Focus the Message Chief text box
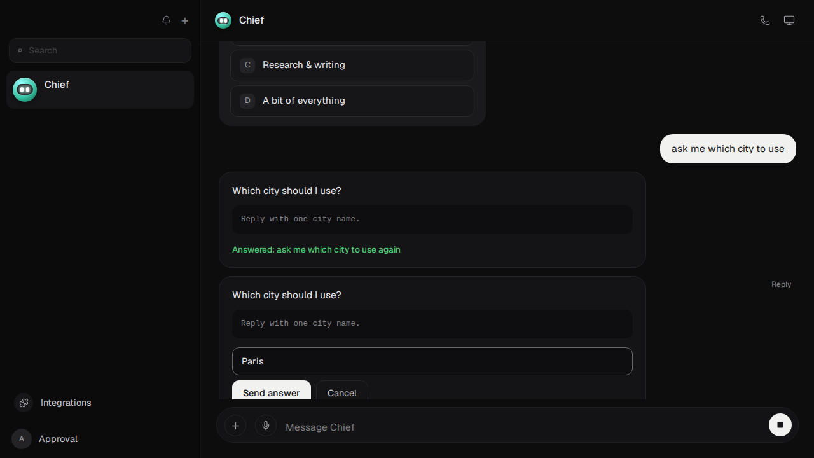 pos(521,427)
